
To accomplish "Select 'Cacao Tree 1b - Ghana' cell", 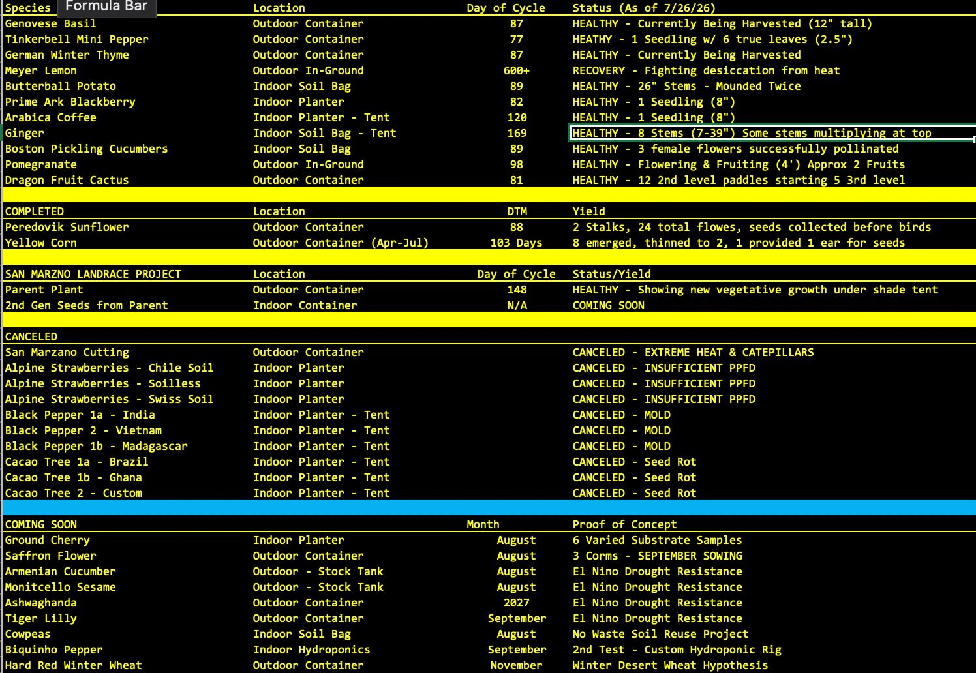I will (73, 477).
